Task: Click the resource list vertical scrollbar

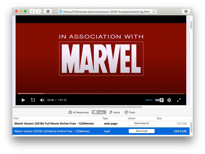Action: click(x=191, y=127)
